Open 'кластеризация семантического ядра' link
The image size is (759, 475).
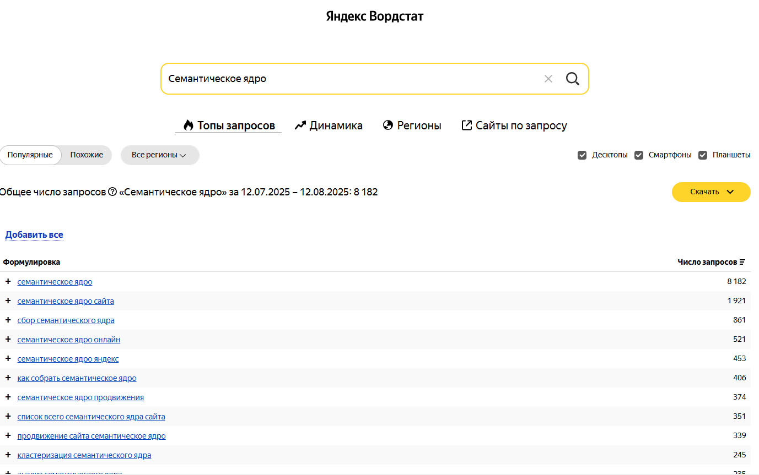[84, 455]
